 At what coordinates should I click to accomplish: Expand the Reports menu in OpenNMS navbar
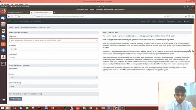click(x=162, y=21)
